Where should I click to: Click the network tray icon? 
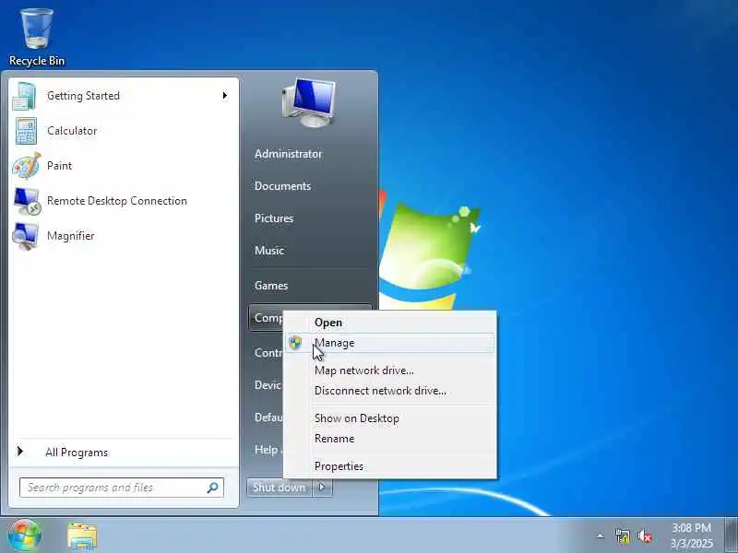point(622,536)
